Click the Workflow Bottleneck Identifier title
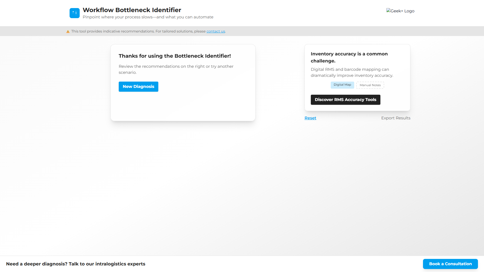This screenshot has width=484, height=272. (132, 10)
